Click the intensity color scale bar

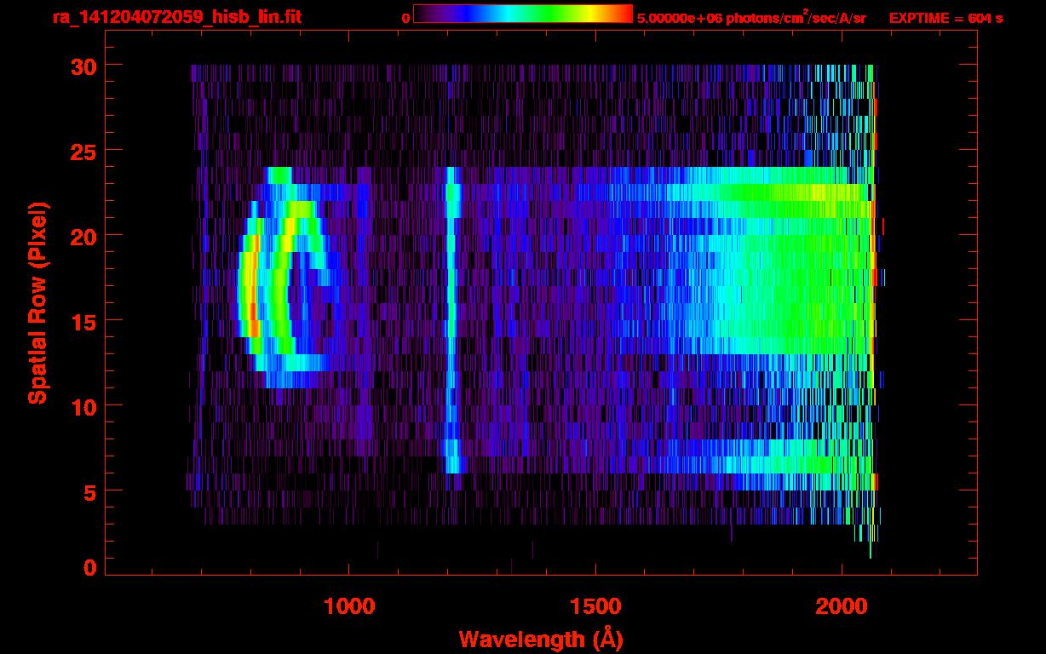pyautogui.click(x=523, y=14)
